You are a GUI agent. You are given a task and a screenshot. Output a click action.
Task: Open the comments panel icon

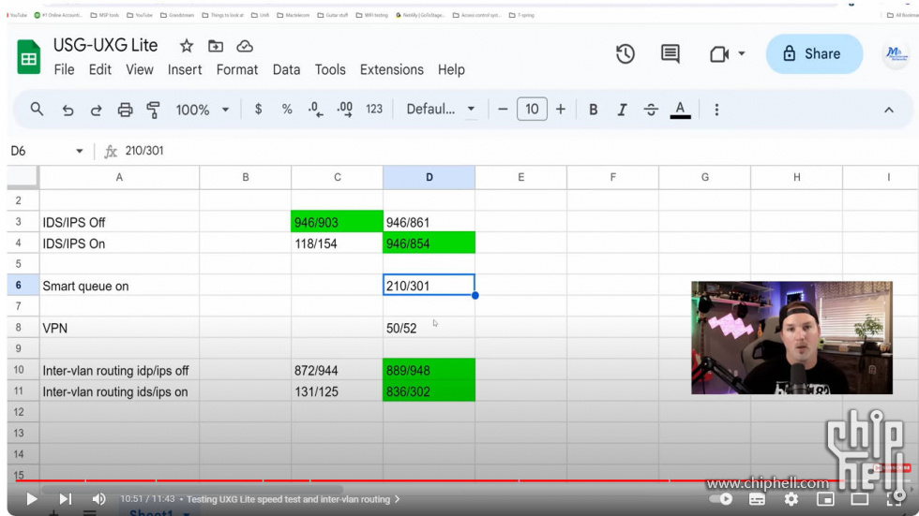(x=670, y=54)
